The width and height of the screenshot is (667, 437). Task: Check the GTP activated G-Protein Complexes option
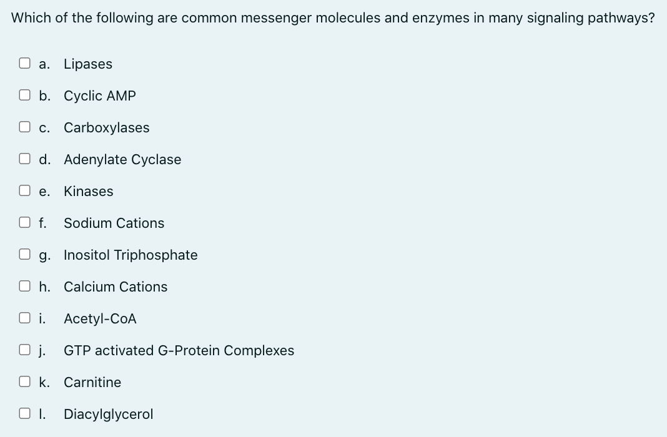click(x=24, y=349)
